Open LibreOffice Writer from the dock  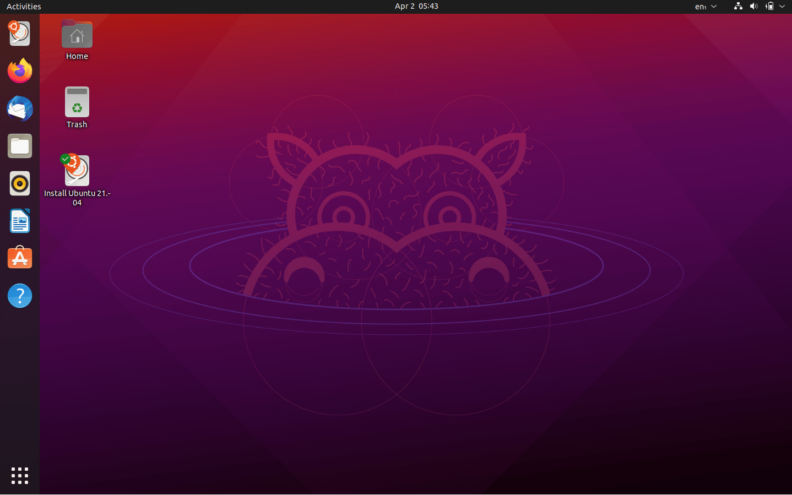coord(20,221)
